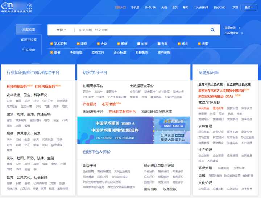Open 中国学术期刊 (网络版) banner
The image size is (261, 198).
click(115, 130)
